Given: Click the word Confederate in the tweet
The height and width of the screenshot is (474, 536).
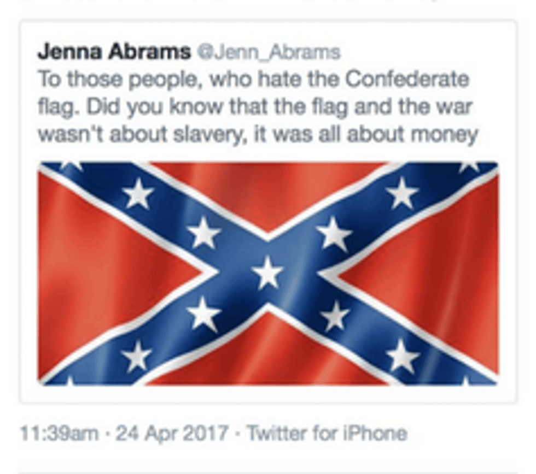Looking at the screenshot, I should tap(406, 80).
